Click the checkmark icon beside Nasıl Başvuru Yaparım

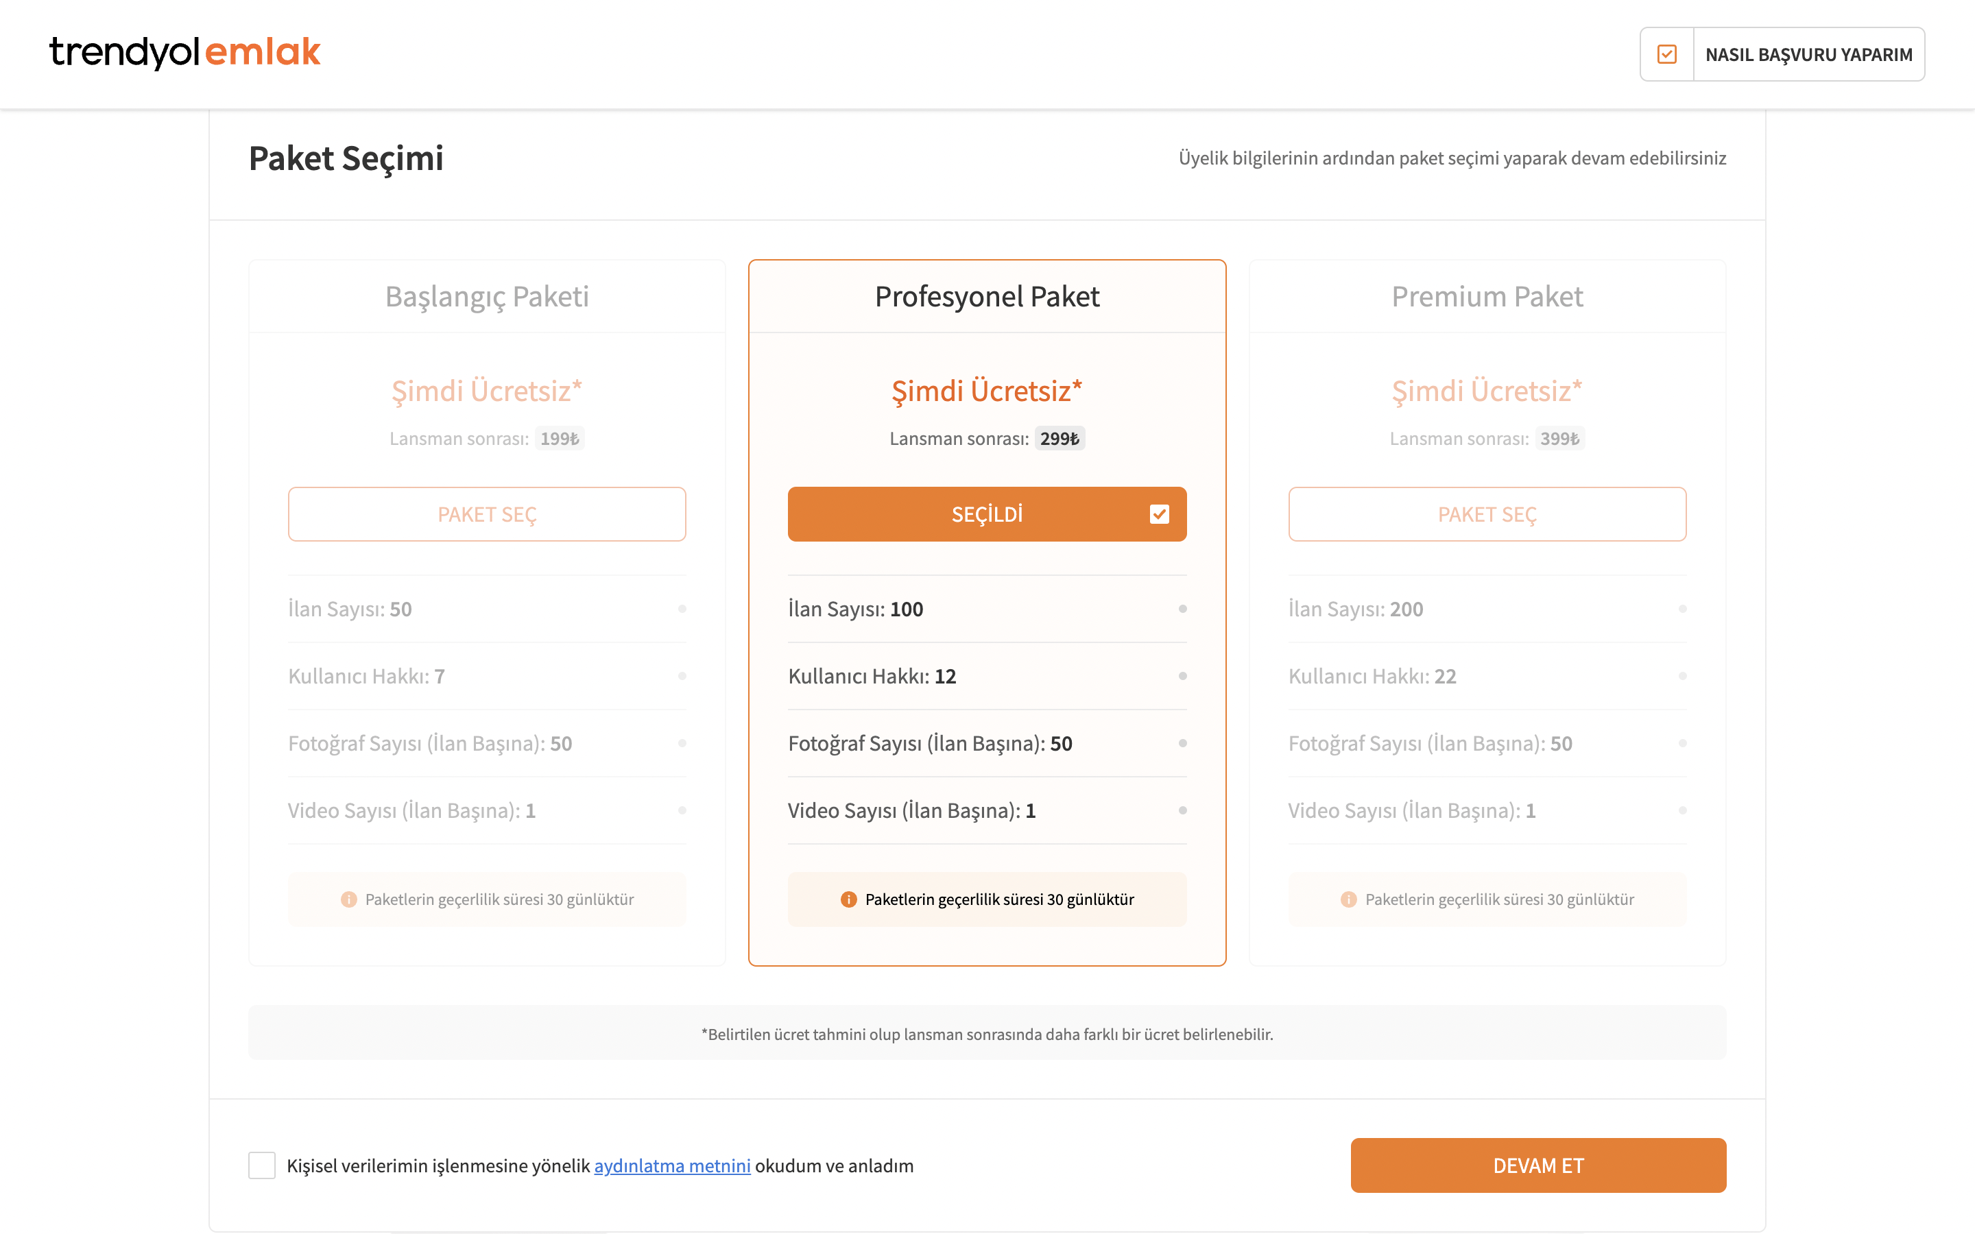tap(1666, 55)
